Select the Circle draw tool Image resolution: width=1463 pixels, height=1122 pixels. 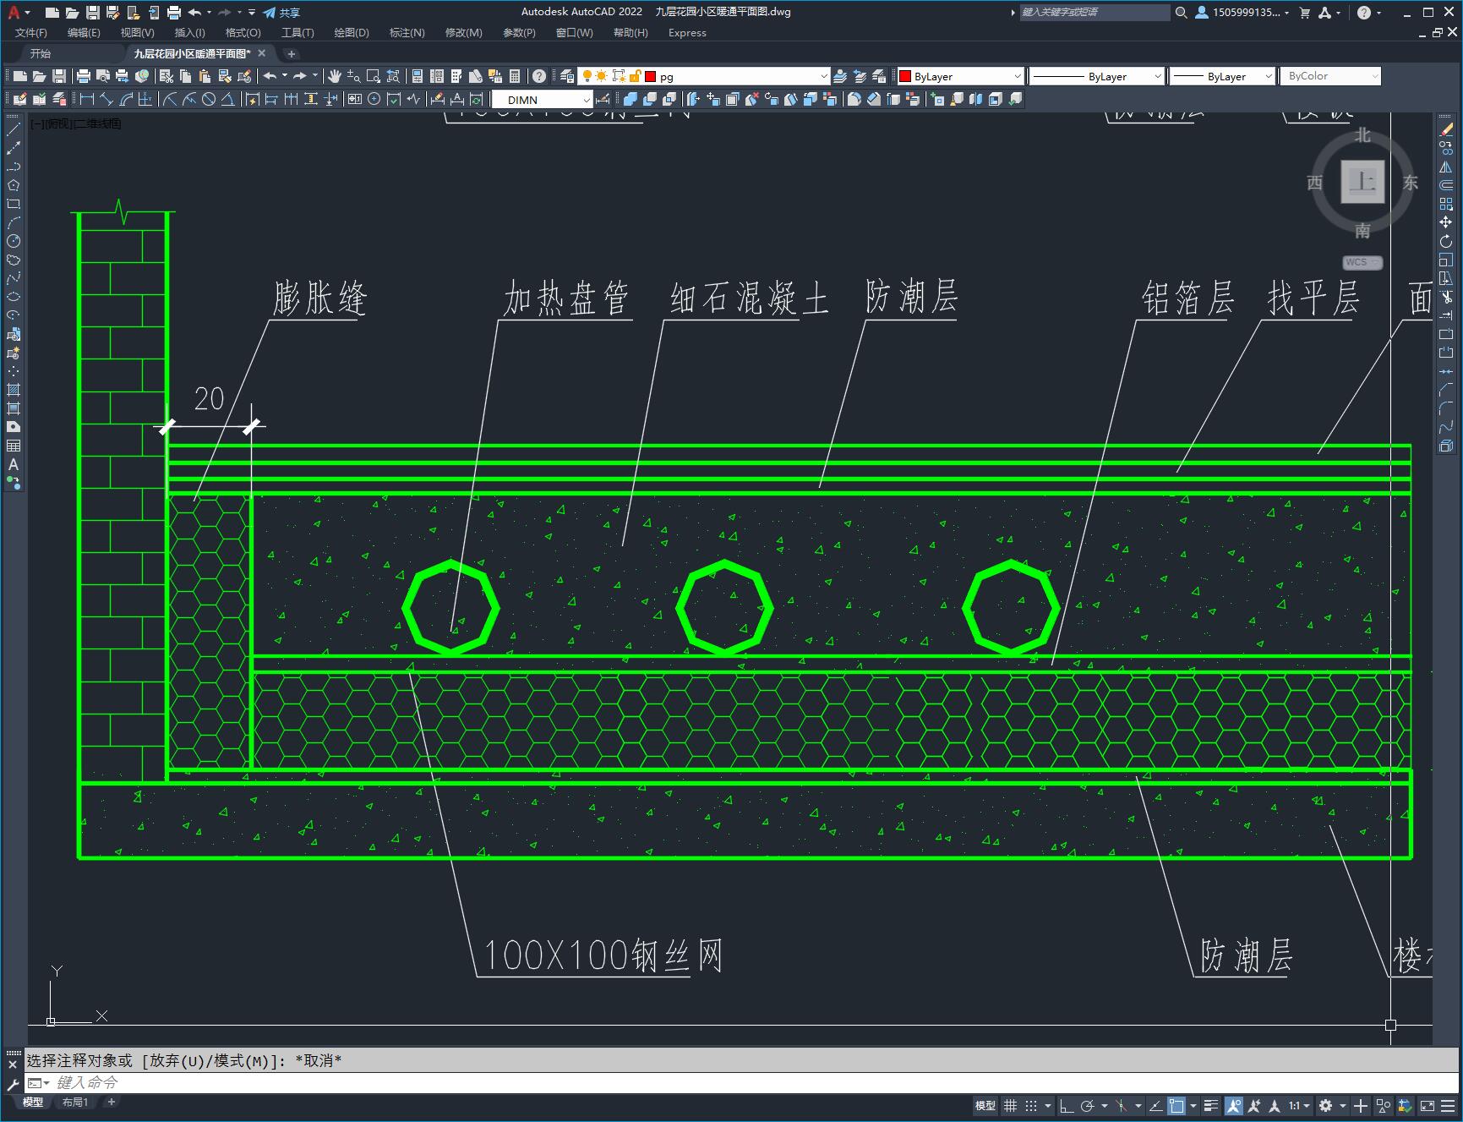coord(14,241)
